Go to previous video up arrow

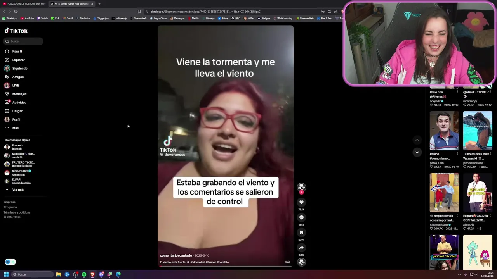417,140
